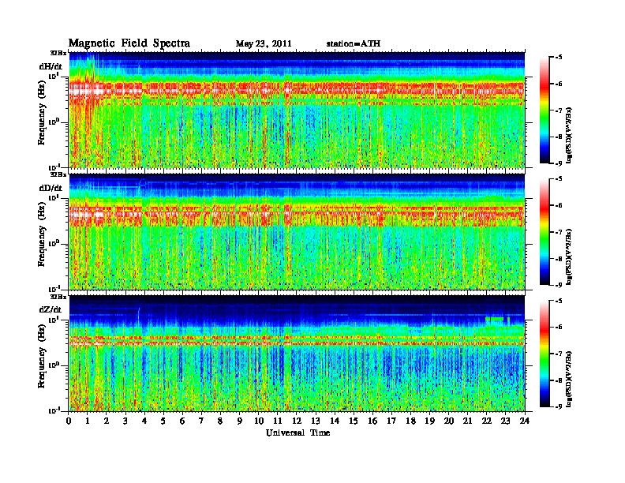Screen dimensions: 625x483
Task: Click the "0" hour tick label
Action: point(69,421)
